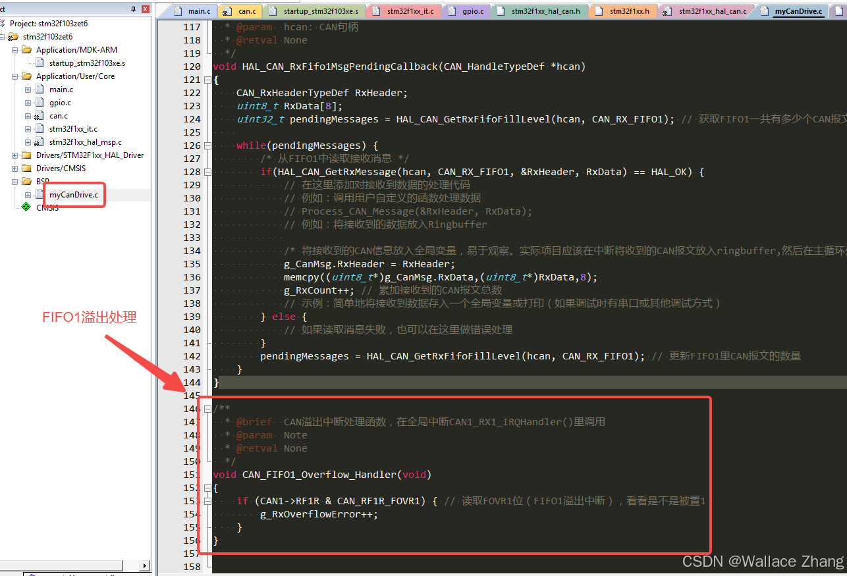
Task: Click the gpio.c file icon in project tree
Action: (41, 103)
